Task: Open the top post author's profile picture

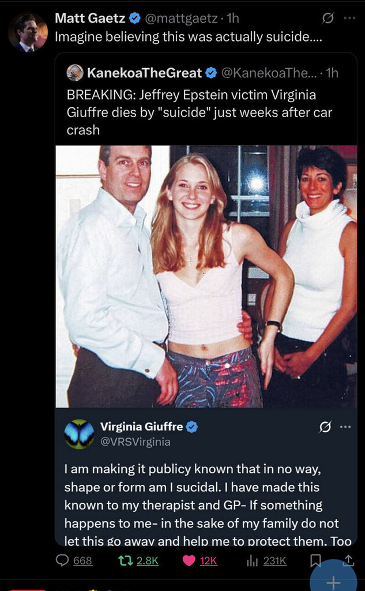Action: pos(28,32)
